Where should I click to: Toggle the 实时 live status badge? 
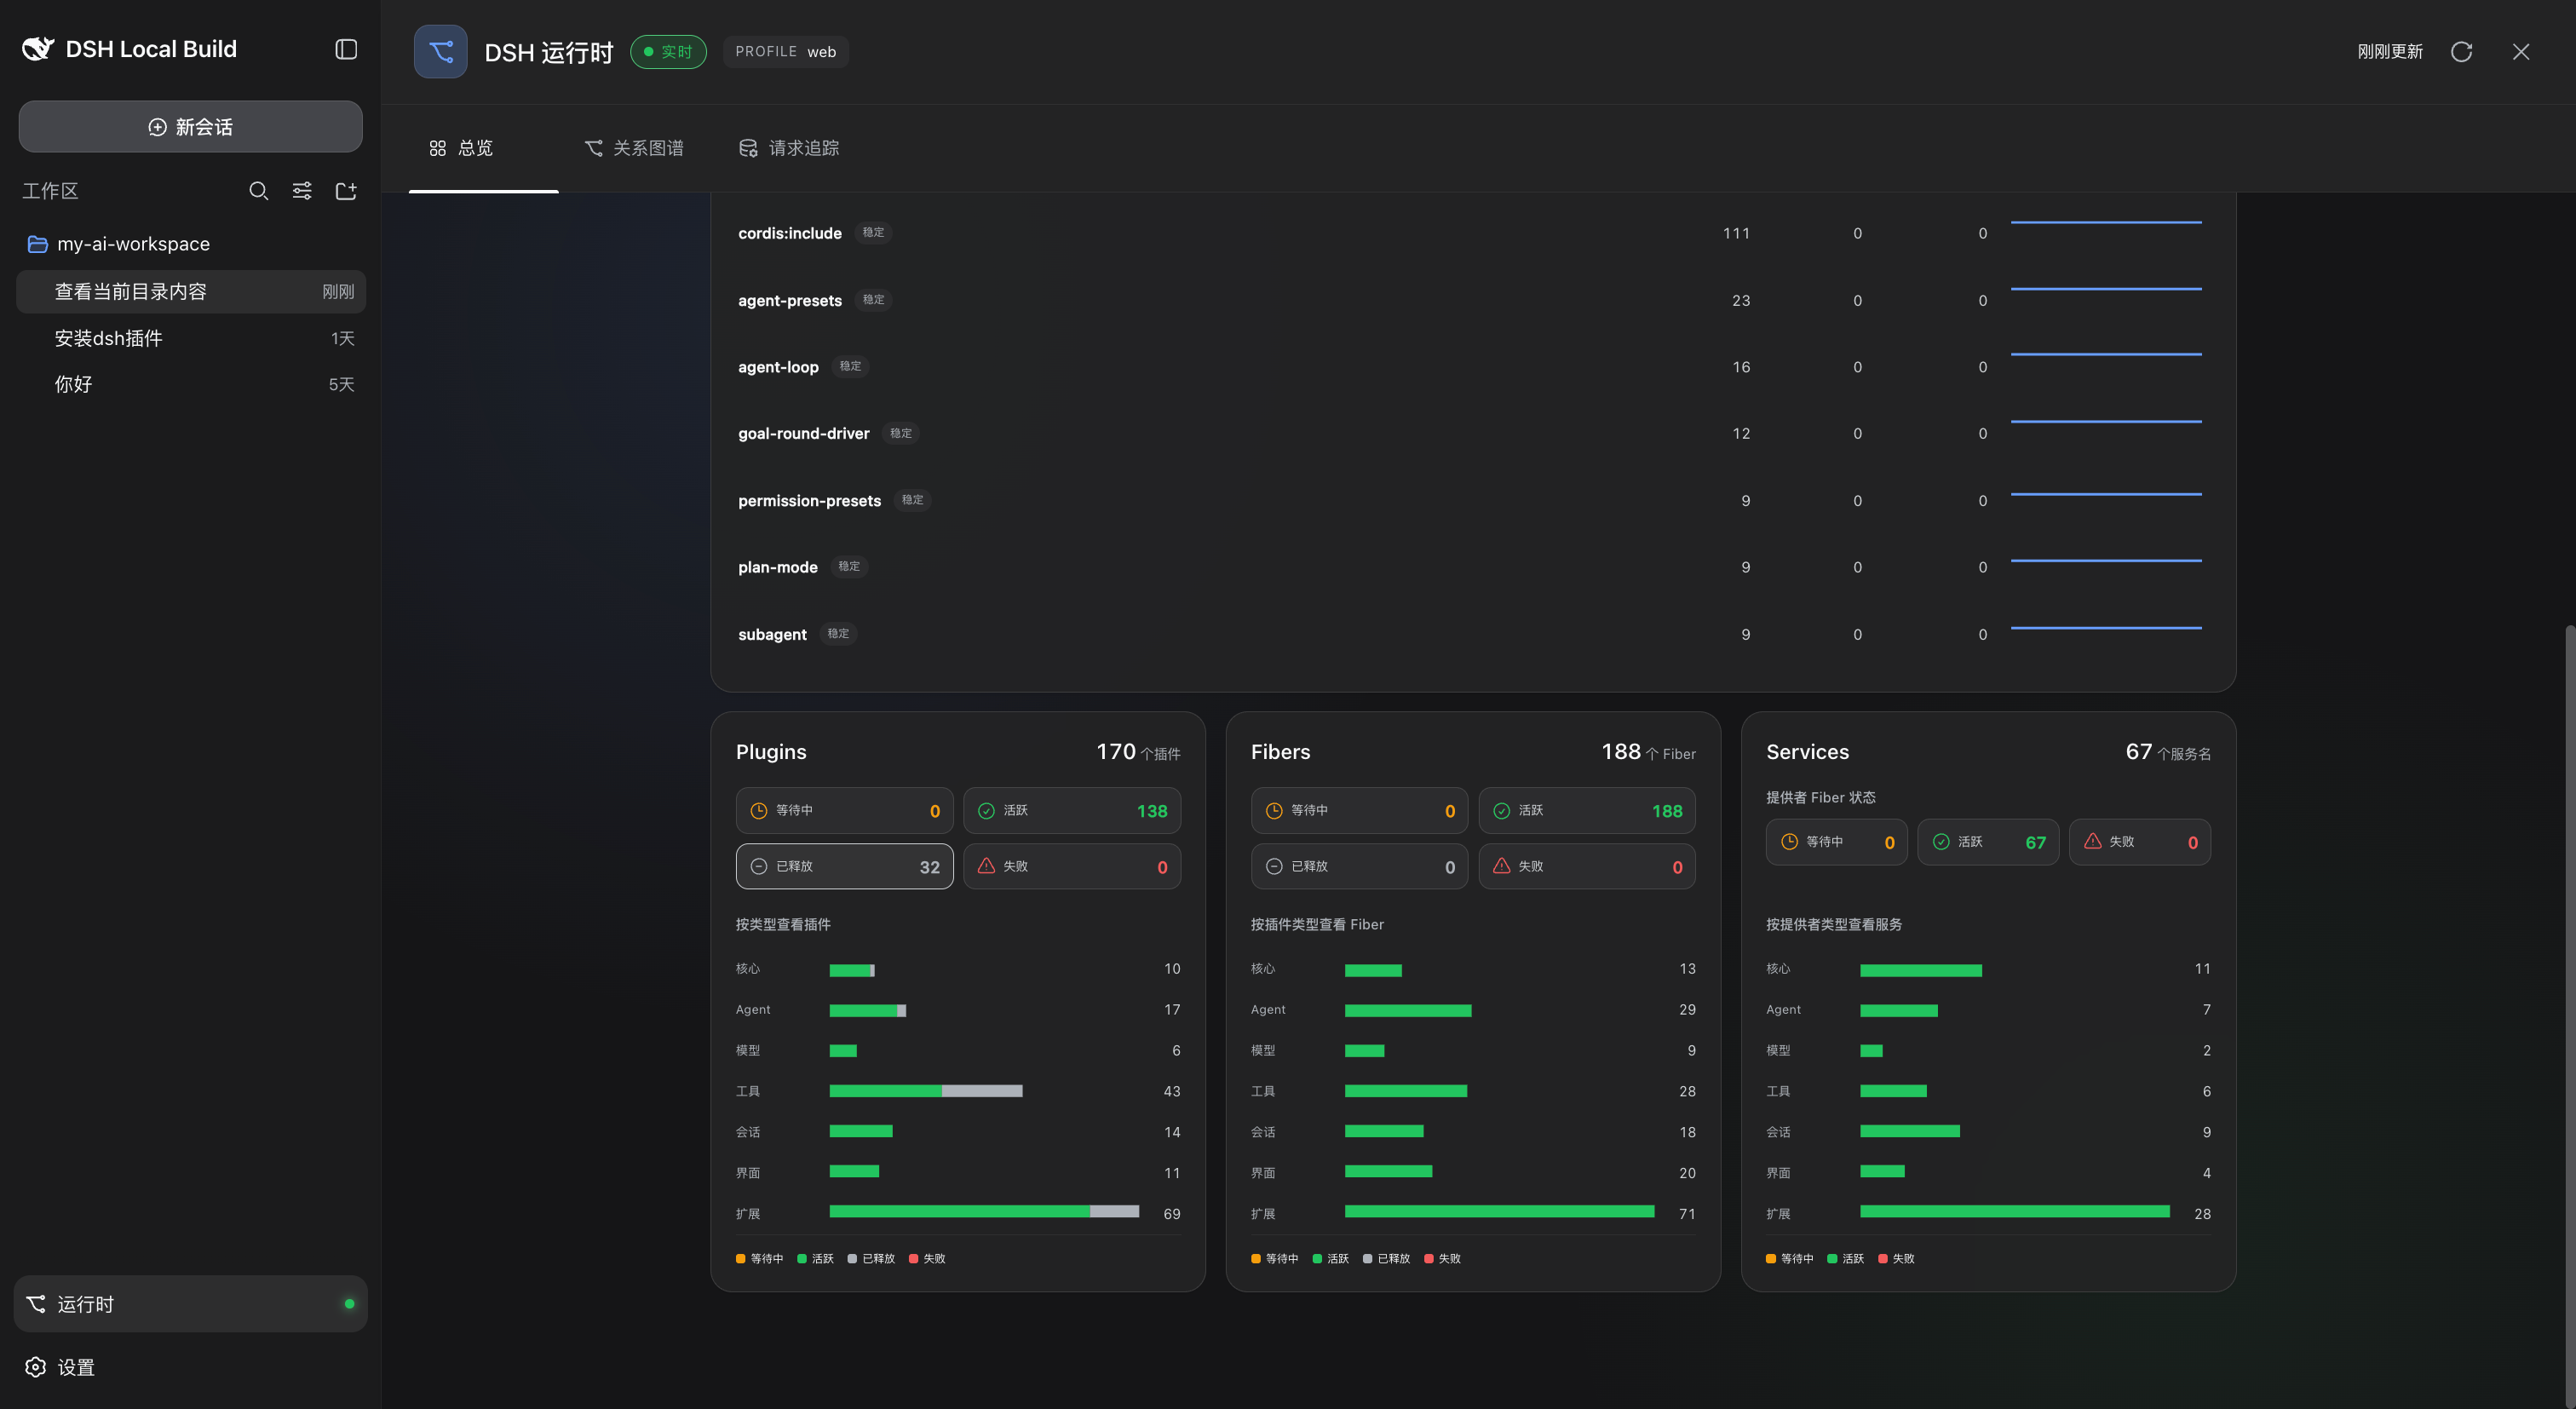pyautogui.click(x=668, y=52)
